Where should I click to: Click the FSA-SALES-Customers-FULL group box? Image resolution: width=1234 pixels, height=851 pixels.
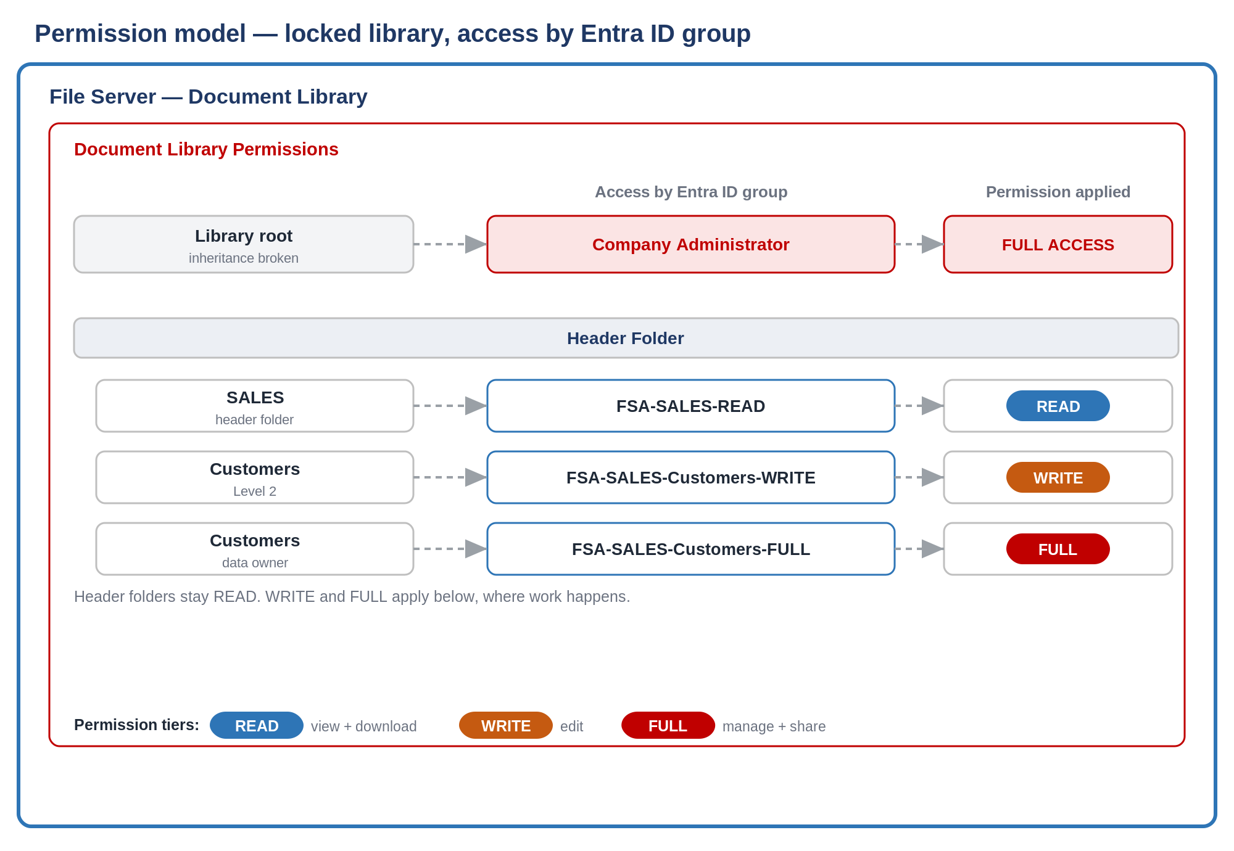point(691,549)
